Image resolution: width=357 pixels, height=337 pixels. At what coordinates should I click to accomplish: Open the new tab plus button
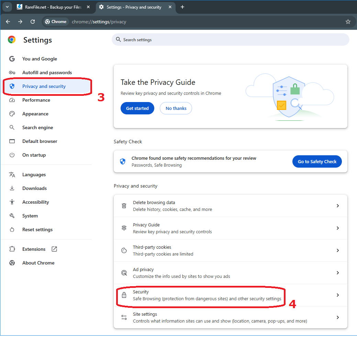[182, 7]
